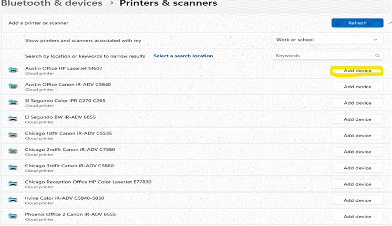Viewport: 392px width, 226px height.
Task: Focus the Keywords search field
Action: [327, 56]
